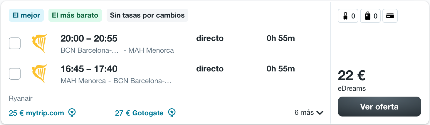Click the Ryanair logo on the outbound flight
This screenshot has width=430, height=125.
39,43
